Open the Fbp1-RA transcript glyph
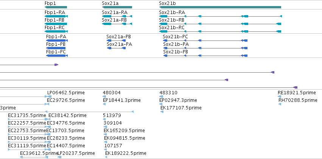Viewport: 322px width, 159px height. [x=56, y=16]
